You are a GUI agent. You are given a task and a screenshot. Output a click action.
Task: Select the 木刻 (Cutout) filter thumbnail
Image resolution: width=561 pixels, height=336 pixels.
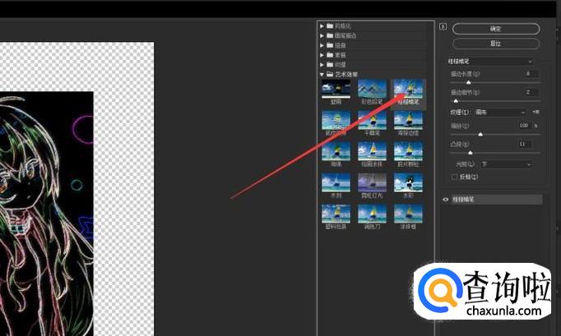click(336, 182)
